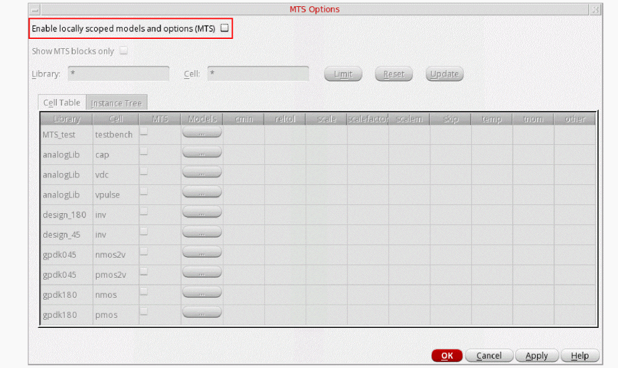
Task: Select the testbench cell name
Action: [x=114, y=135]
